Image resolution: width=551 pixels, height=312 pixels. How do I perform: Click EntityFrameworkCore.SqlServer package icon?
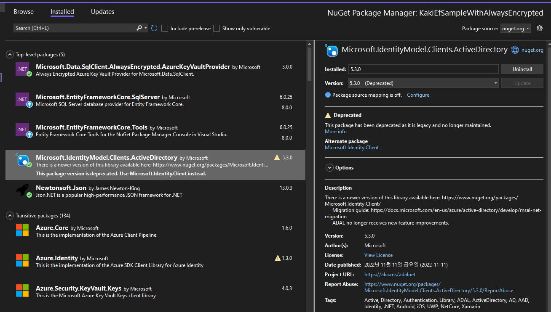tap(22, 99)
